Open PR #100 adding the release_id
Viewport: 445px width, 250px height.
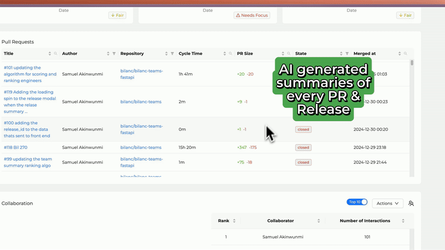pyautogui.click(x=27, y=129)
